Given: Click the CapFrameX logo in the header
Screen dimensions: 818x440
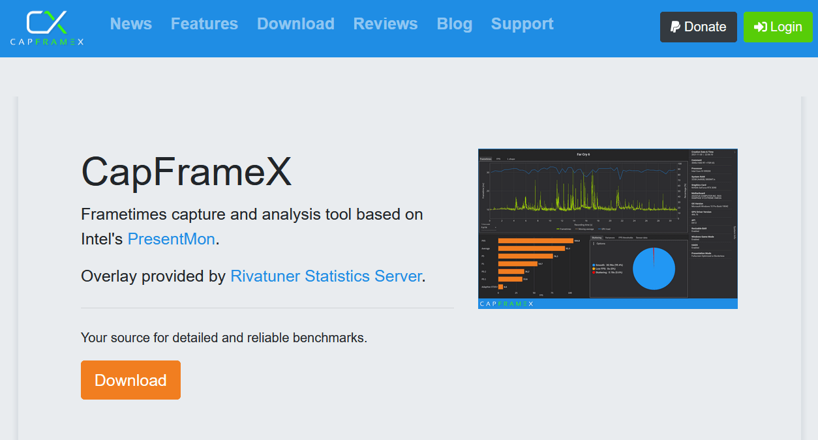Looking at the screenshot, I should pos(47,27).
